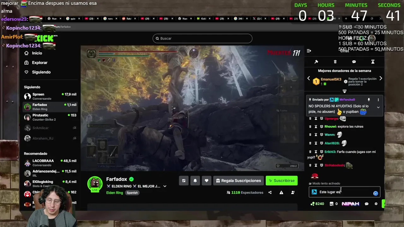The image size is (404, 227).
Task: Open offline Abraham_RJ channel
Action: click(50, 138)
